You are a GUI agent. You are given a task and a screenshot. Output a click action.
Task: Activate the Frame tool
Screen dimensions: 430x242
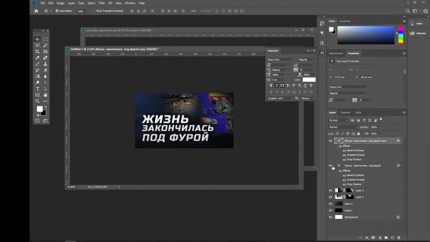point(45,52)
